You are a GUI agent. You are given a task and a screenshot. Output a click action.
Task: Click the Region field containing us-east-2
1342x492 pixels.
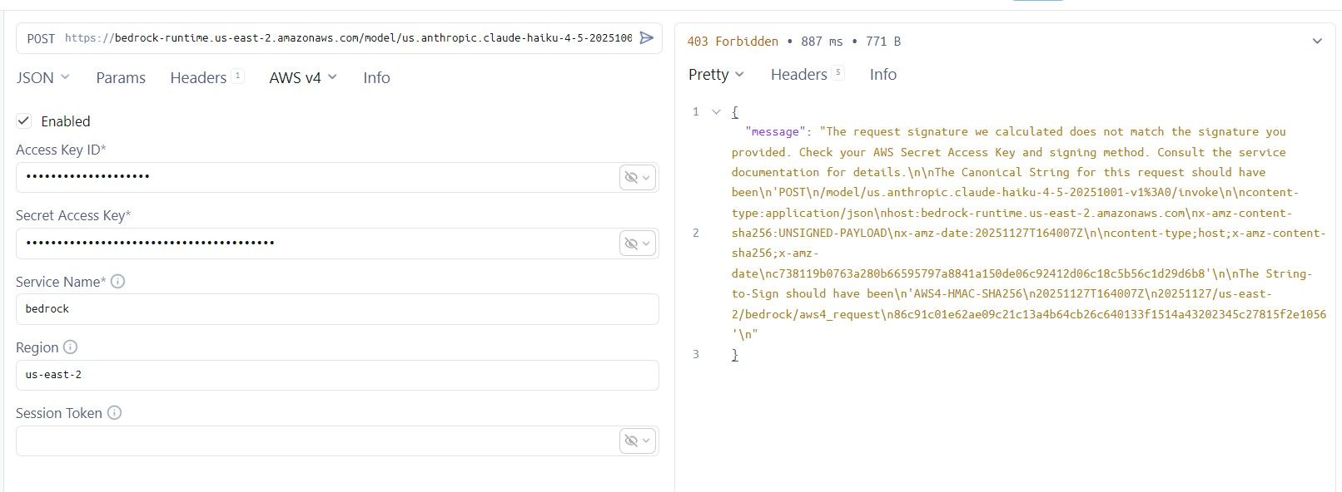[336, 375]
